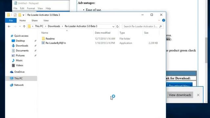The height and width of the screenshot is (118, 210).
Task: Open the Share ribbon tab
Action: pos(34,20)
